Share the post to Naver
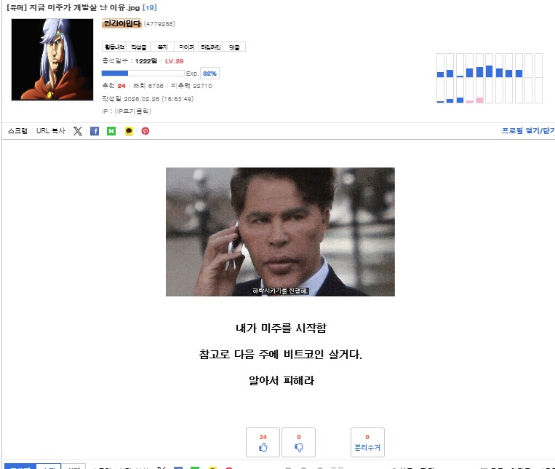555x469 pixels. pyautogui.click(x=111, y=131)
